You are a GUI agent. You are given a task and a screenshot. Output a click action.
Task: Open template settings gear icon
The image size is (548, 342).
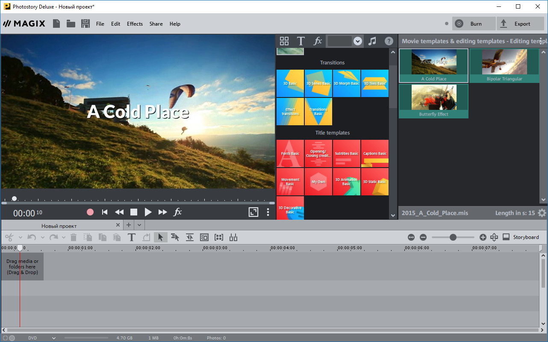(542, 213)
